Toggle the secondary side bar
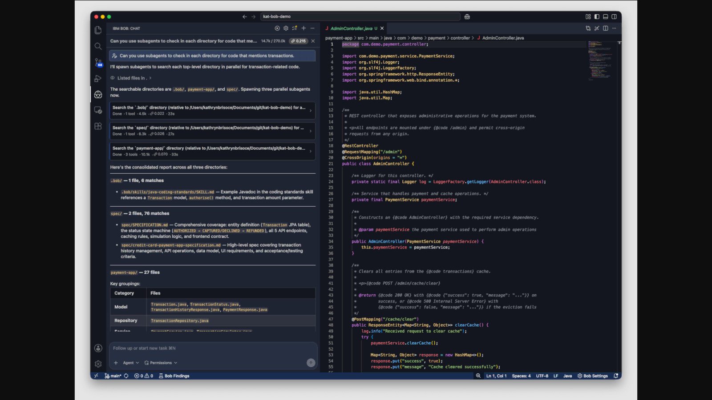712x400 pixels. pos(614,16)
